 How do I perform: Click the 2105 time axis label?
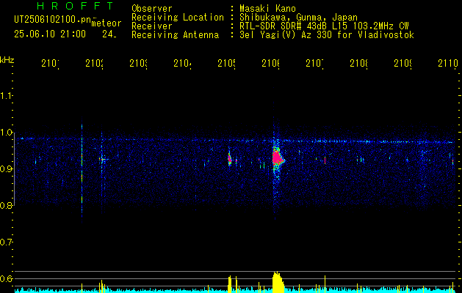coord(226,64)
